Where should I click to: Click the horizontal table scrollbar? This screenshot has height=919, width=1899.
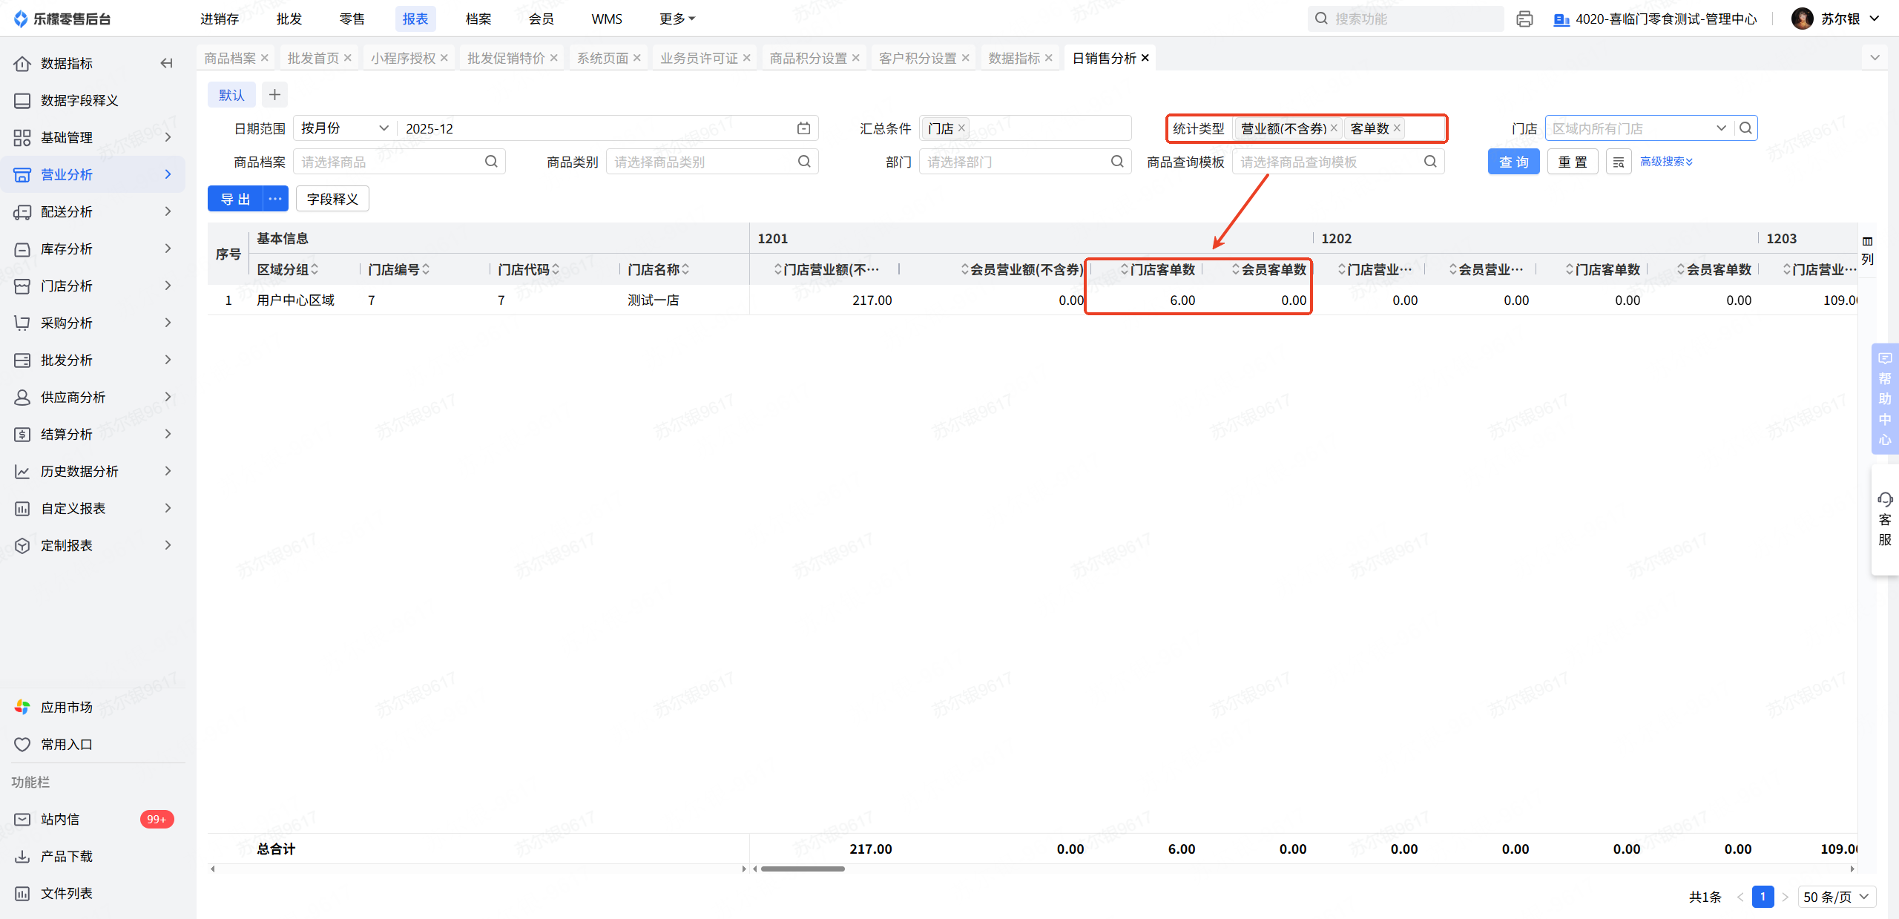click(x=803, y=869)
